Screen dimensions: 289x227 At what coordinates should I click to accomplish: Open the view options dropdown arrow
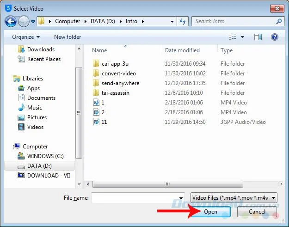click(x=243, y=37)
